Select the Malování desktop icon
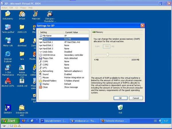172x129 pixels. click(x=36, y=15)
